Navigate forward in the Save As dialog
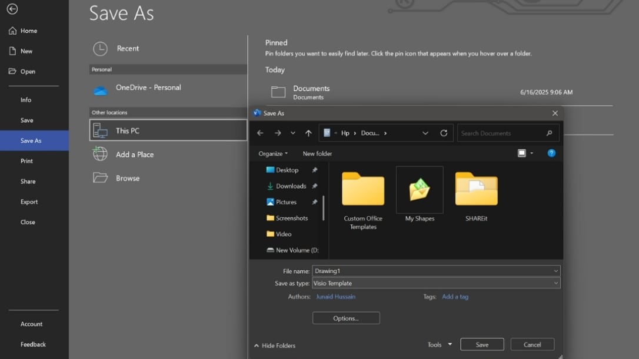This screenshot has width=639, height=359. click(x=278, y=133)
